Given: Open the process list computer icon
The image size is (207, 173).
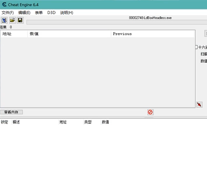Looking at the screenshot, I should point(4,20).
